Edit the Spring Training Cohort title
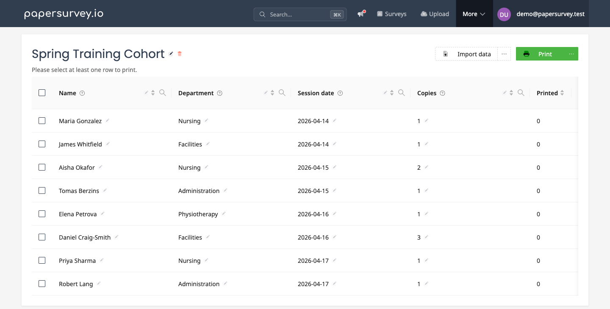The image size is (610, 309). click(x=171, y=54)
